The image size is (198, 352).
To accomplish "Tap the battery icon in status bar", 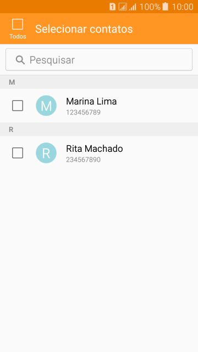I will pos(165,7).
